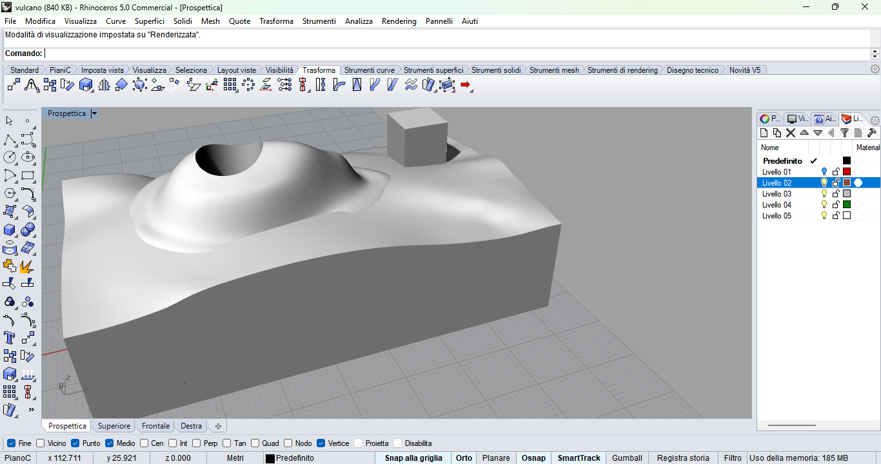Viewport: 881px width, 464px height.
Task: Switch to the Strumenti mesh toolbar tab
Action: pyautogui.click(x=554, y=70)
